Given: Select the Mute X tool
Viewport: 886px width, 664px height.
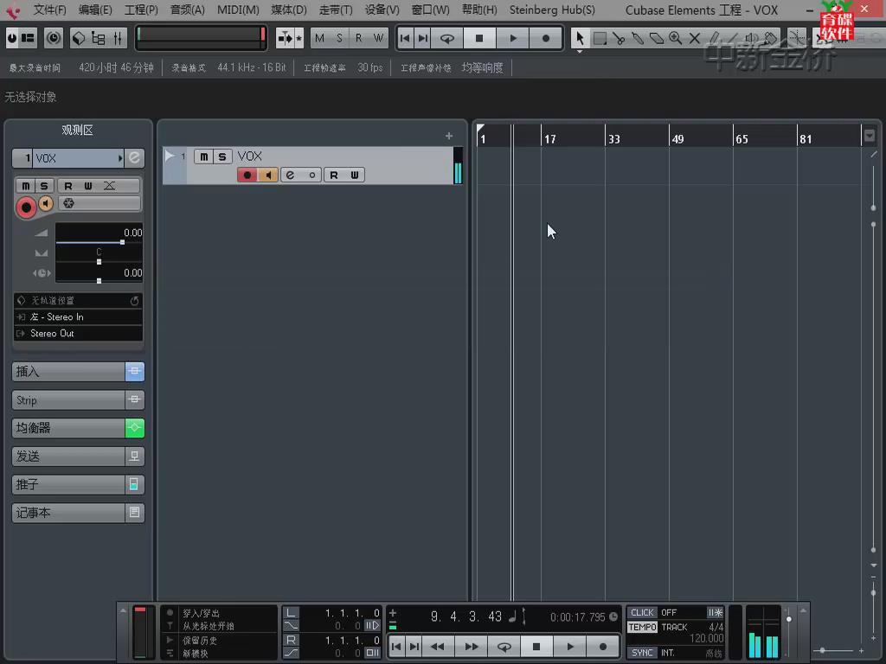Looking at the screenshot, I should tap(695, 38).
